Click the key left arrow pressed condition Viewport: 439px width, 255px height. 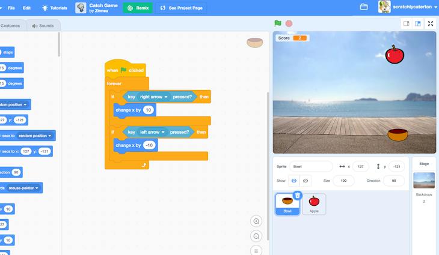159,132
